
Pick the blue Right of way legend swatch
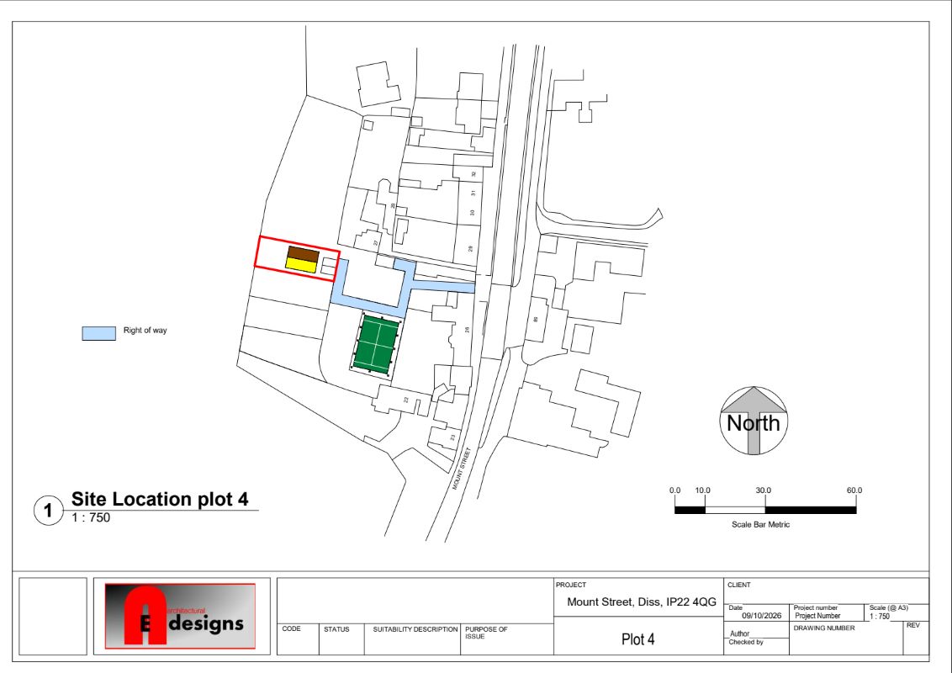[99, 333]
